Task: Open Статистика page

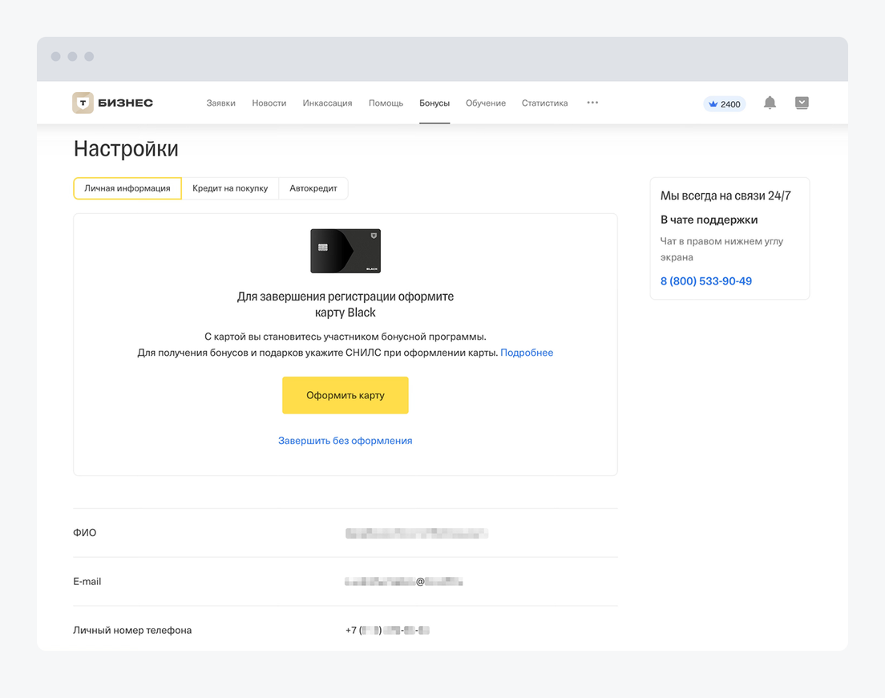Action: pyautogui.click(x=544, y=103)
